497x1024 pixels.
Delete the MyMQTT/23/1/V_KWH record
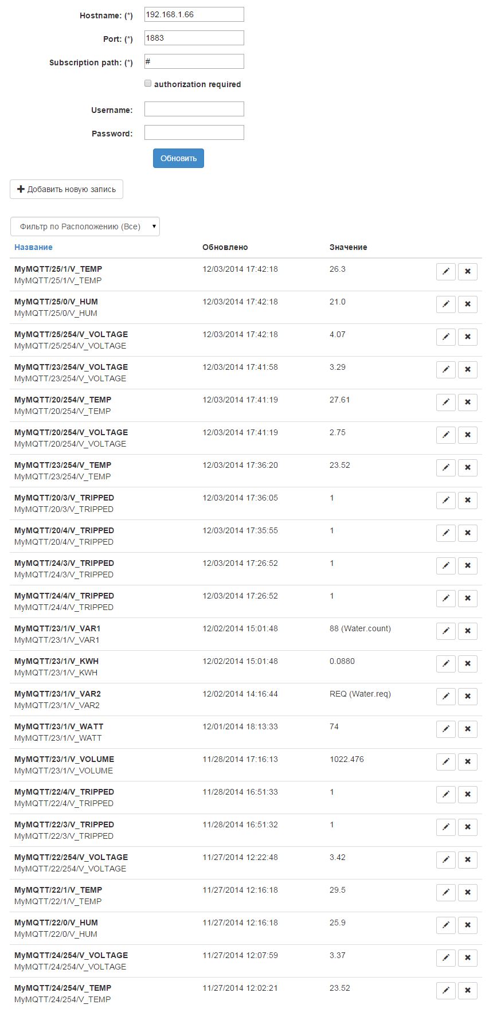click(467, 663)
